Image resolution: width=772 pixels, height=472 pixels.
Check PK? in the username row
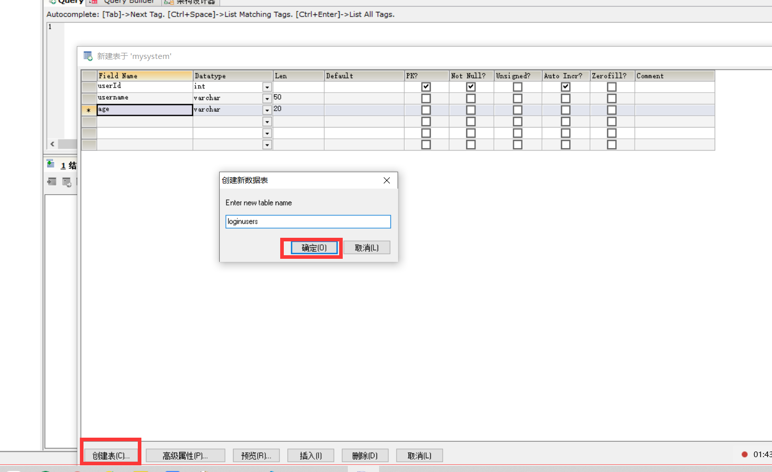pyautogui.click(x=426, y=98)
